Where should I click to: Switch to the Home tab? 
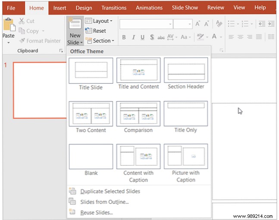click(x=37, y=8)
